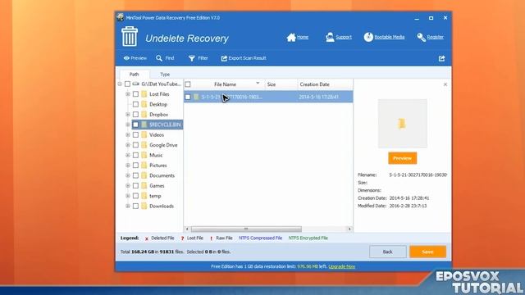Click the Register key icon
Viewport: 525px width, 295px height.
coord(421,37)
